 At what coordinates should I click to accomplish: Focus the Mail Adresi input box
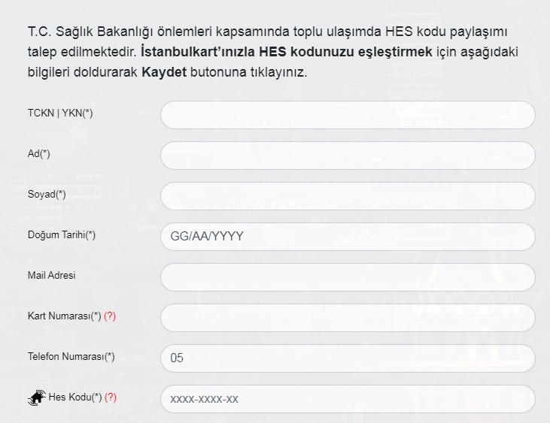[x=347, y=277]
